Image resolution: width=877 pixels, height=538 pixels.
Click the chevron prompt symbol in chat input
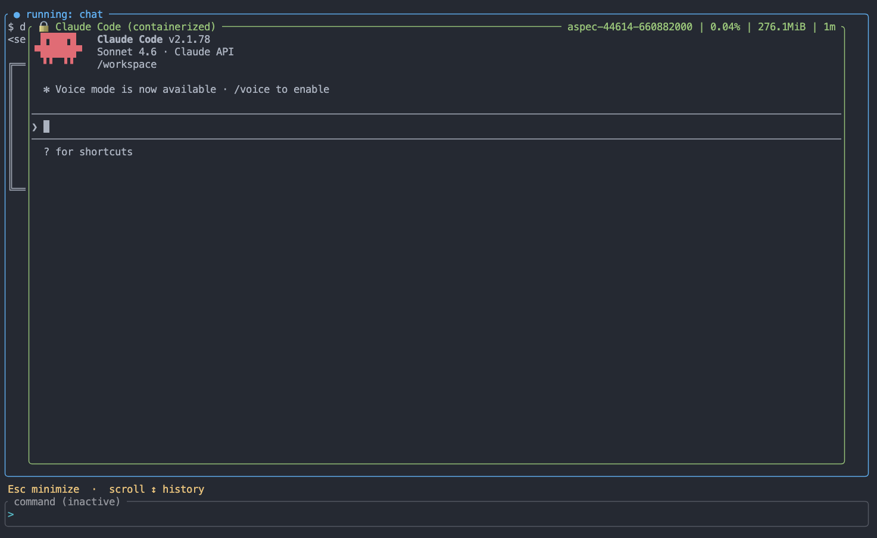[35, 127]
